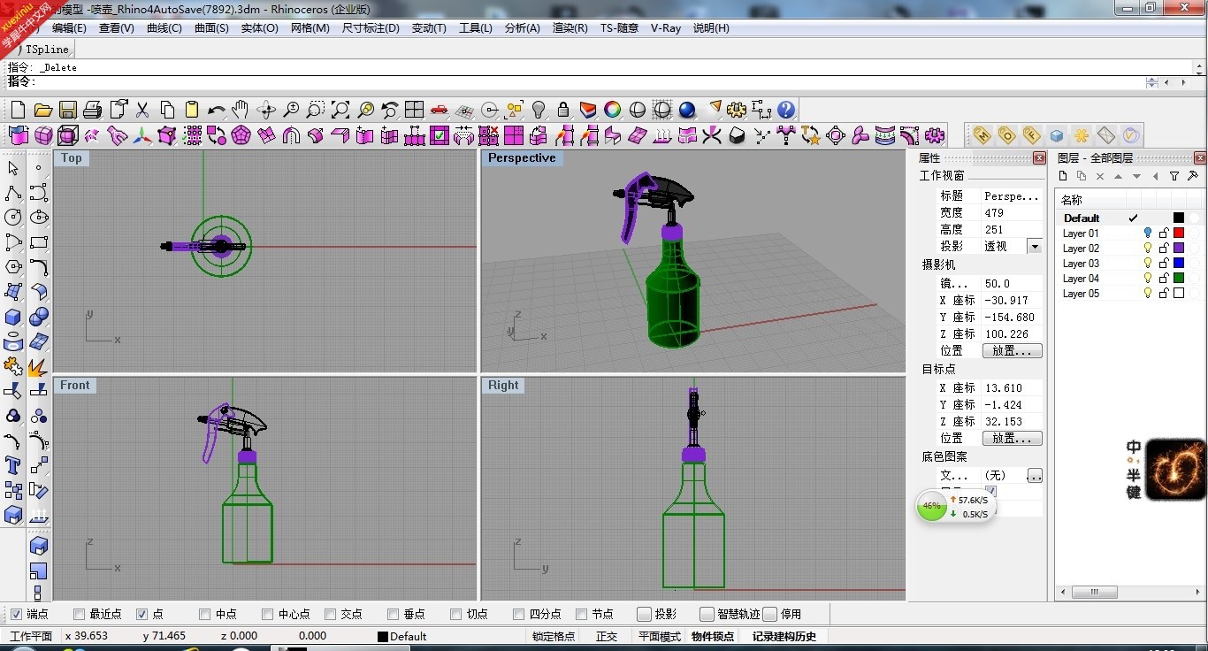Click the new layer icon in layers panel

click(x=1064, y=177)
